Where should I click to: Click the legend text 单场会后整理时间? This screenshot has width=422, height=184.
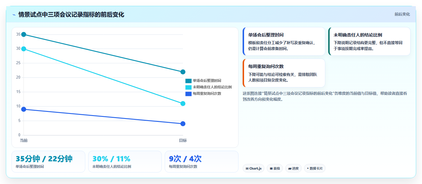207,81
